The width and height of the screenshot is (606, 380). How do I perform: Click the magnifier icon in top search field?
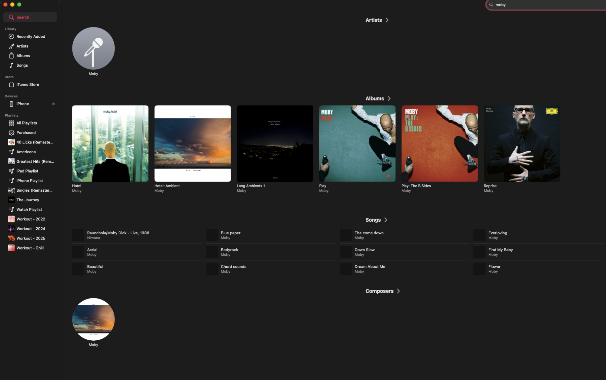(491, 5)
